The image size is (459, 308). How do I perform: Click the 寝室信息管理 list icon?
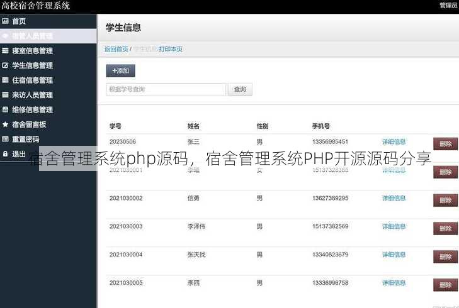point(5,50)
